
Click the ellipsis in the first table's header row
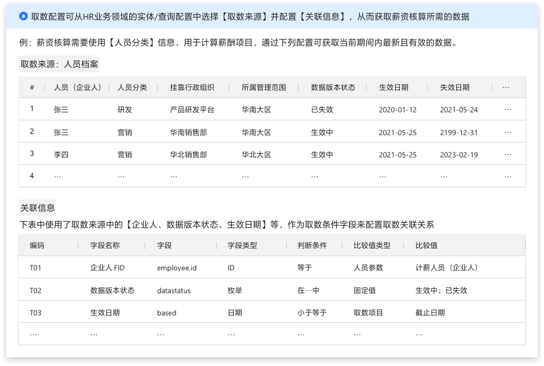tap(506, 88)
